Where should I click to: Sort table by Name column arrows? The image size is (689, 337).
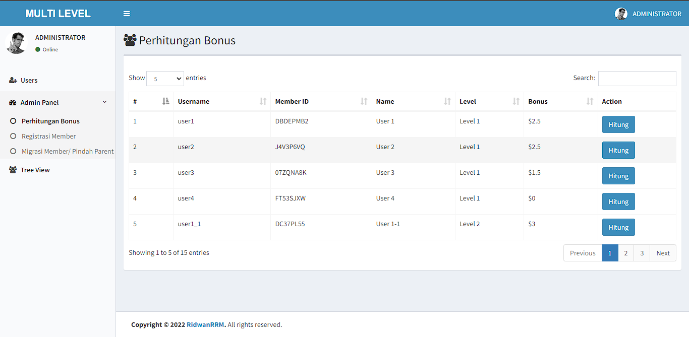pos(447,101)
